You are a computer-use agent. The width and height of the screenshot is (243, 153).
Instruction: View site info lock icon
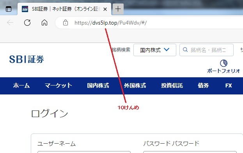[66, 23]
